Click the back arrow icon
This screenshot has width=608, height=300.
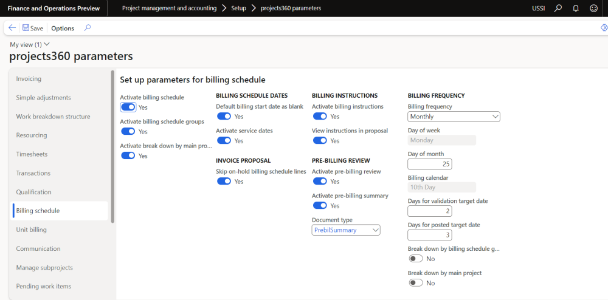12,28
